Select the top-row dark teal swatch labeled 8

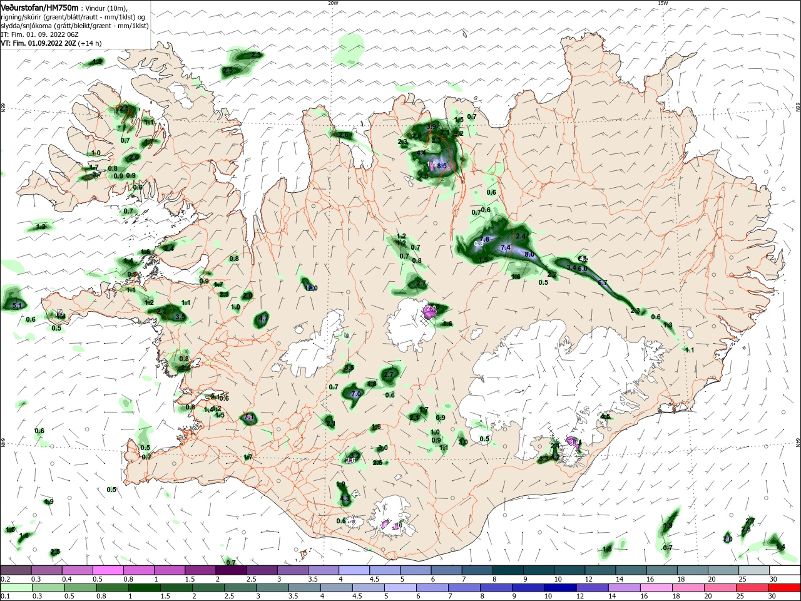[508, 570]
